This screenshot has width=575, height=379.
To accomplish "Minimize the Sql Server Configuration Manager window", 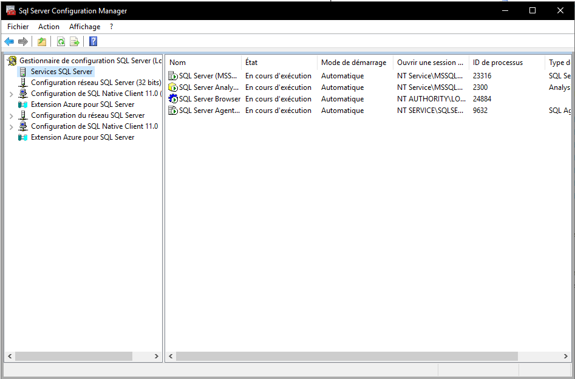I will 505,11.
